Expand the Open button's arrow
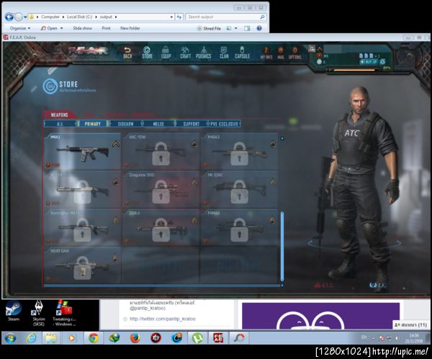The height and width of the screenshot is (359, 432). 61,28
